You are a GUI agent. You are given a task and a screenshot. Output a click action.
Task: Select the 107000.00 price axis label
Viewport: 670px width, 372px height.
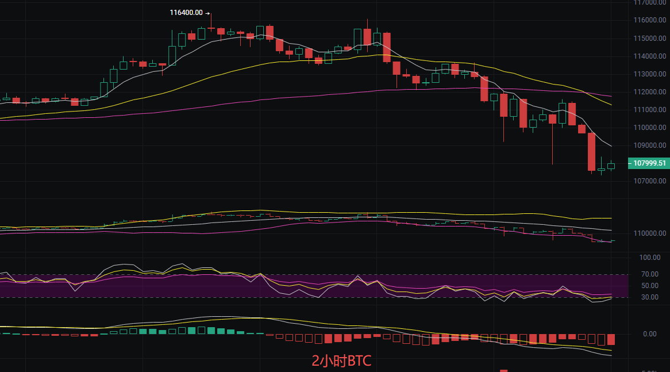point(650,181)
